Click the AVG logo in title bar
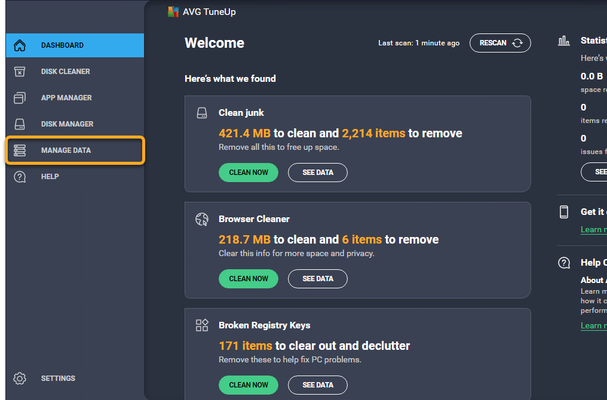607x400 pixels. (173, 12)
